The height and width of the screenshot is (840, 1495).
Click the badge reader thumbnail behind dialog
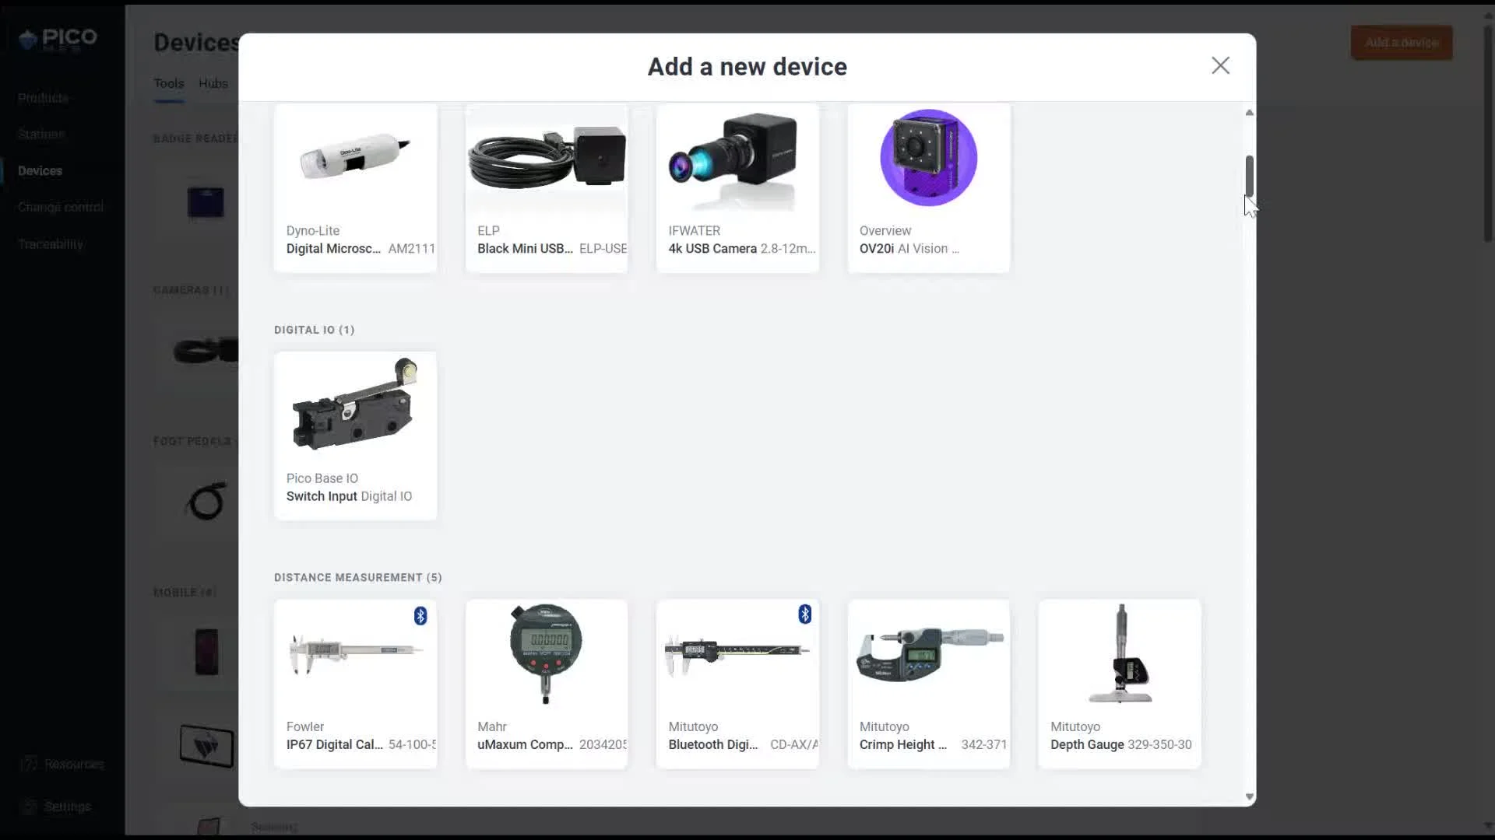pyautogui.click(x=206, y=202)
